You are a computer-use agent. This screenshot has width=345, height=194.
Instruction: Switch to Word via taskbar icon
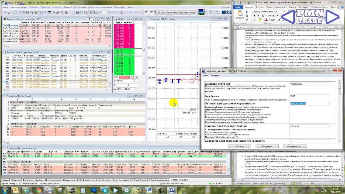coord(150,190)
